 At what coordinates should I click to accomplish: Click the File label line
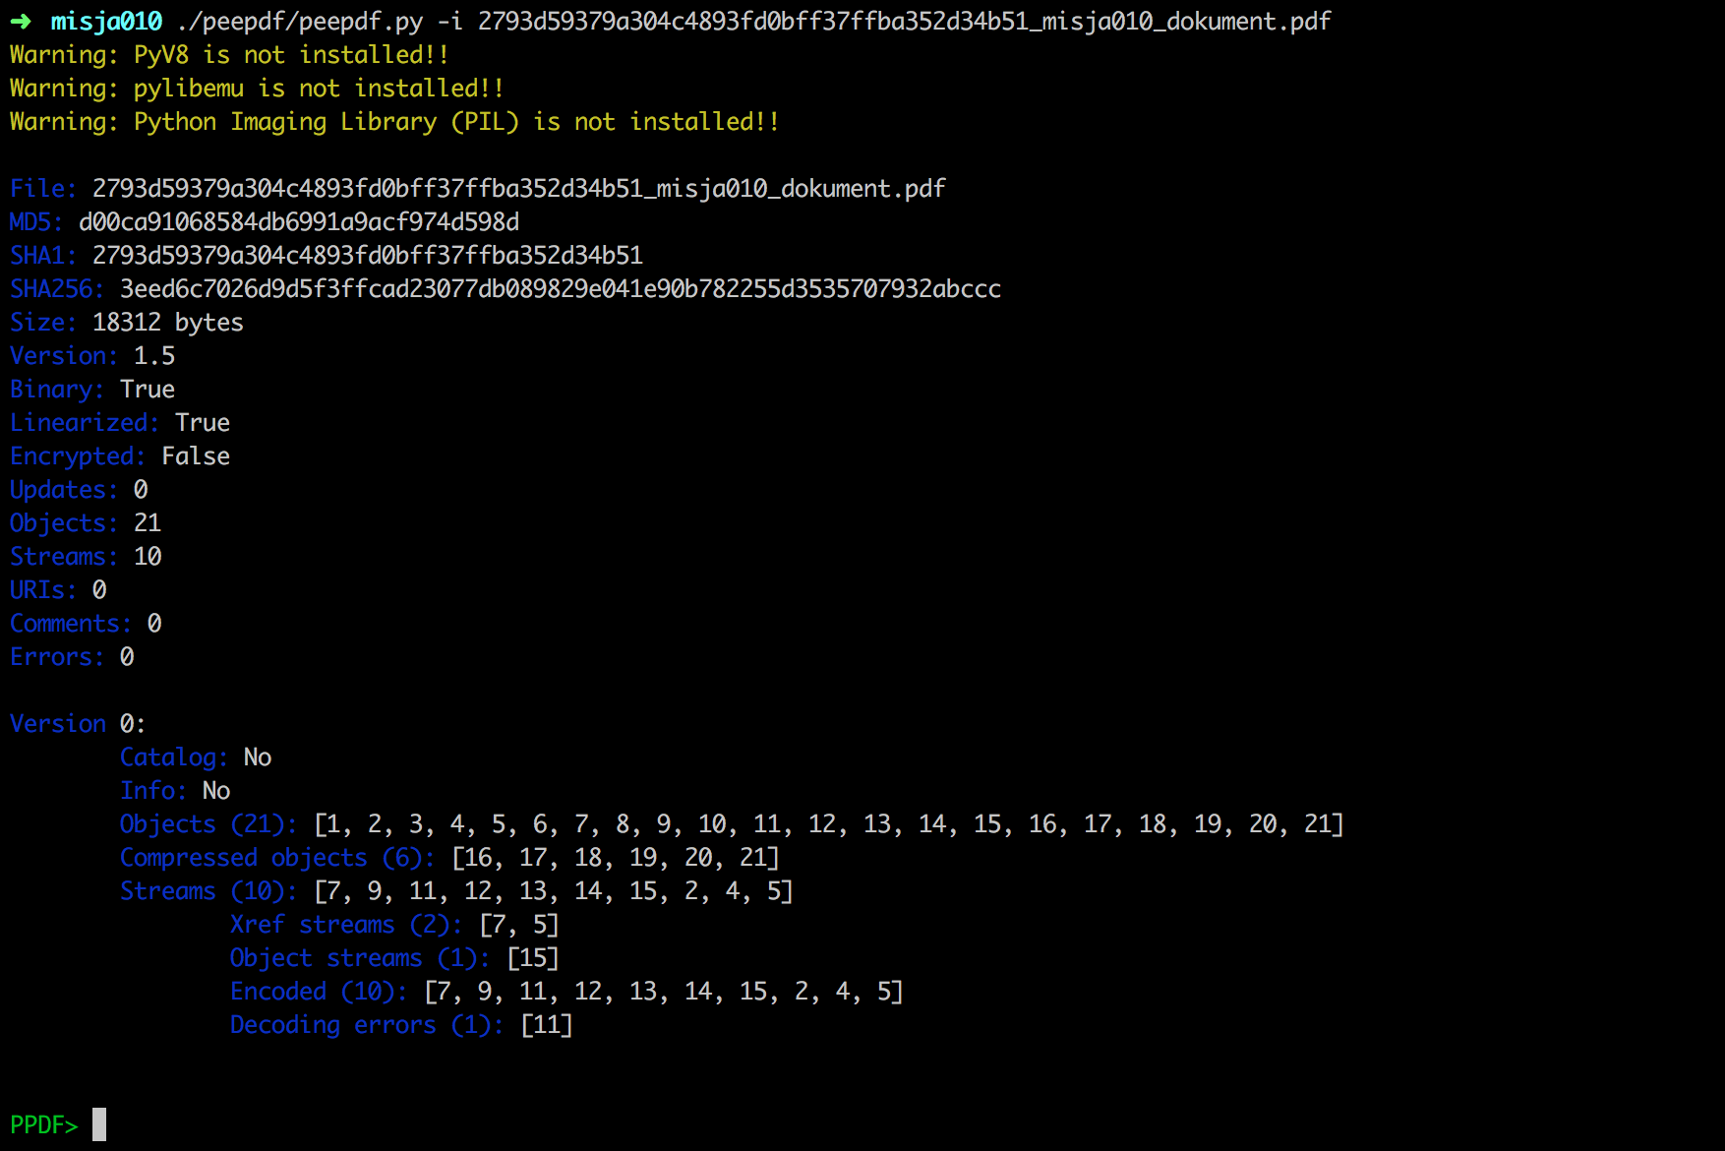click(x=478, y=189)
